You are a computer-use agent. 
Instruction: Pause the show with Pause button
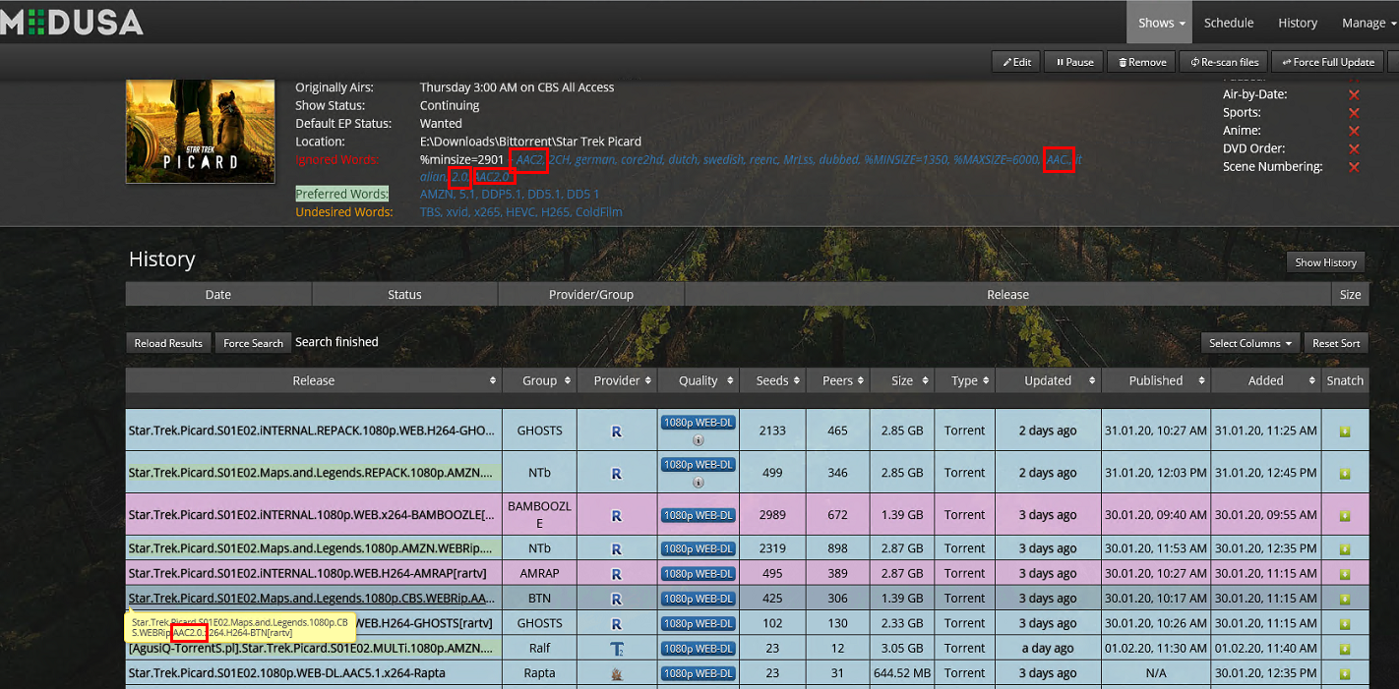tap(1074, 62)
